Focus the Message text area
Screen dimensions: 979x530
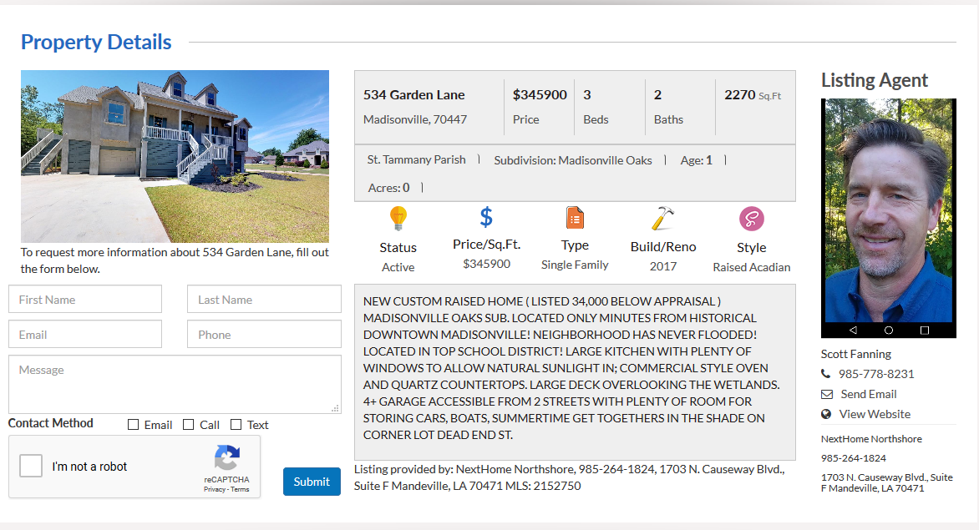coord(175,385)
